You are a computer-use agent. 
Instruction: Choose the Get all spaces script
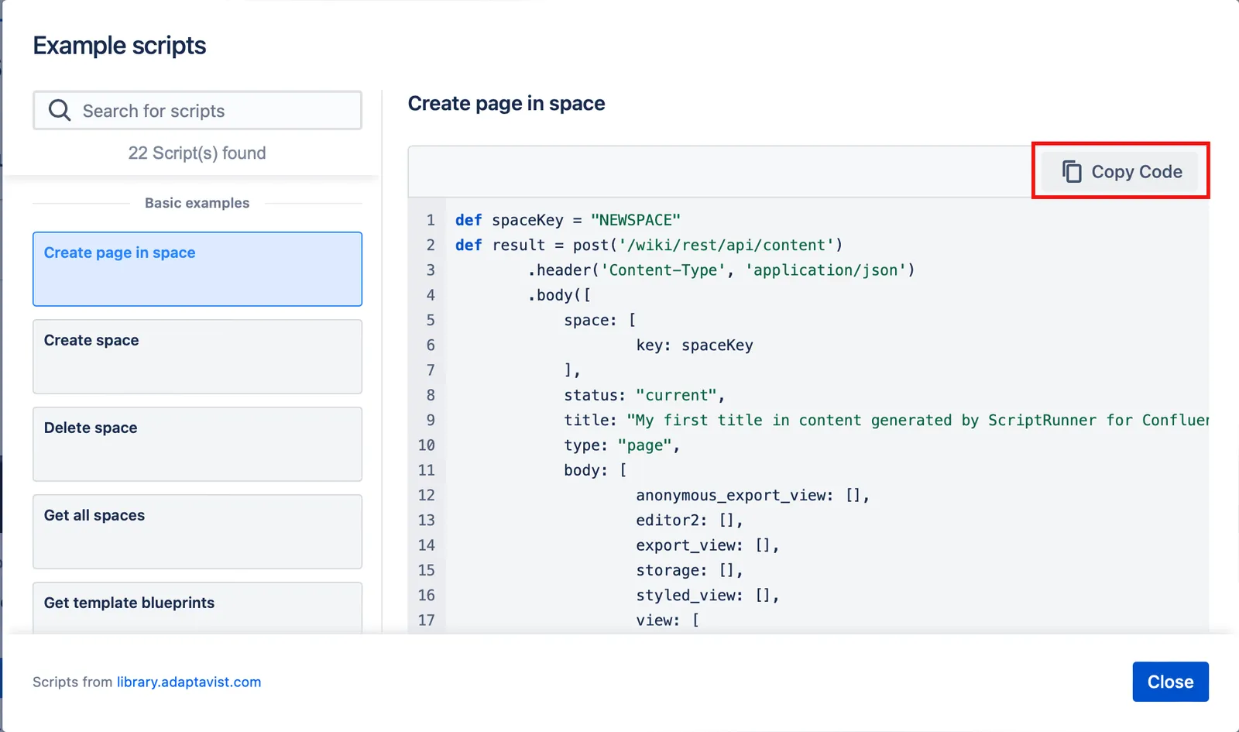click(197, 531)
